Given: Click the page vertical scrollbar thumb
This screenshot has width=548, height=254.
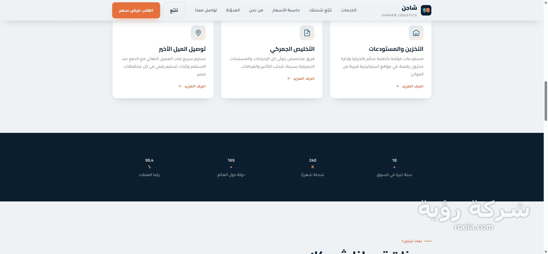Looking at the screenshot, I should pyautogui.click(x=546, y=101).
